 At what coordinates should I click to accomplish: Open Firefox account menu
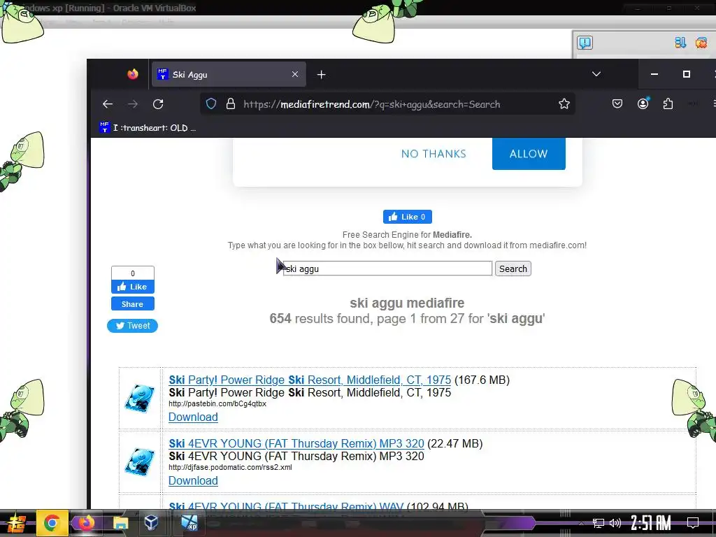(643, 104)
